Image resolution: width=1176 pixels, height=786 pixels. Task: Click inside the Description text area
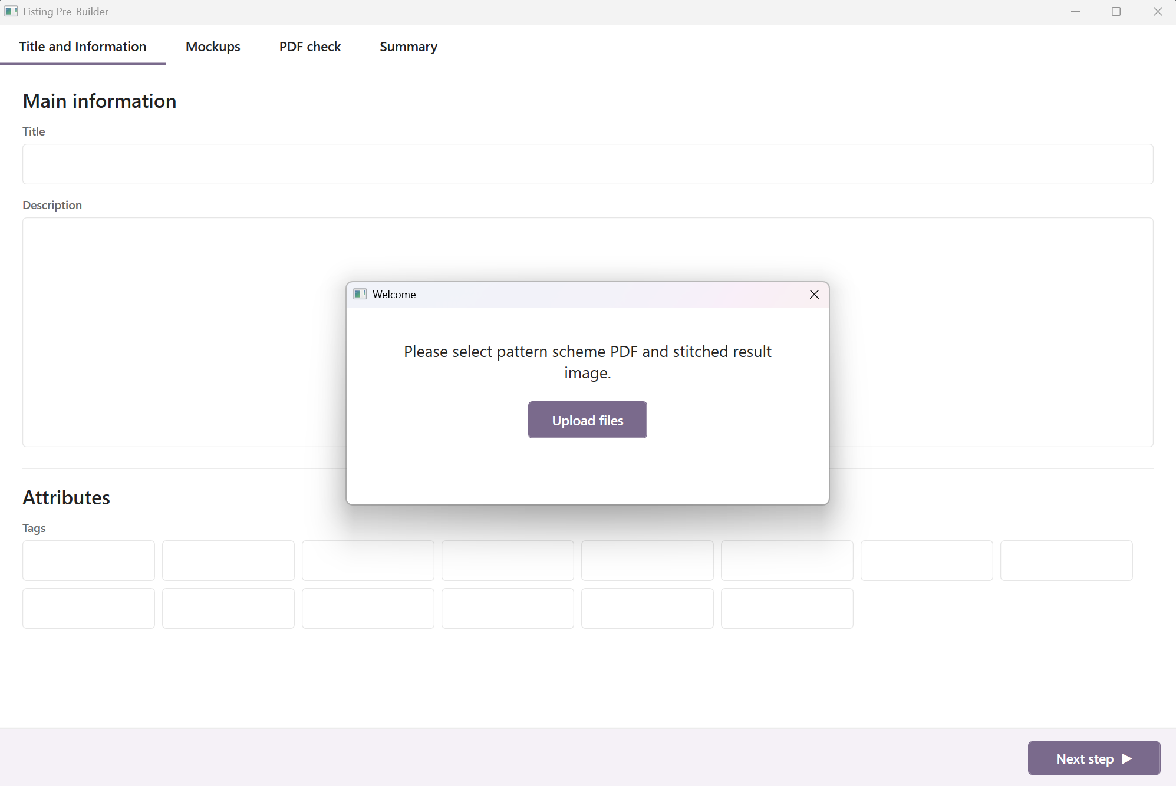(588, 332)
